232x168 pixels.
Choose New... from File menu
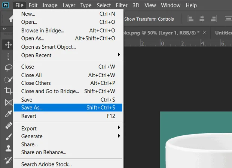pyautogui.click(x=68, y=14)
